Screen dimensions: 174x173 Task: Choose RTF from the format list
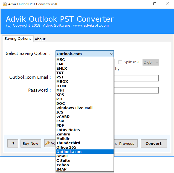[x=85, y=99]
